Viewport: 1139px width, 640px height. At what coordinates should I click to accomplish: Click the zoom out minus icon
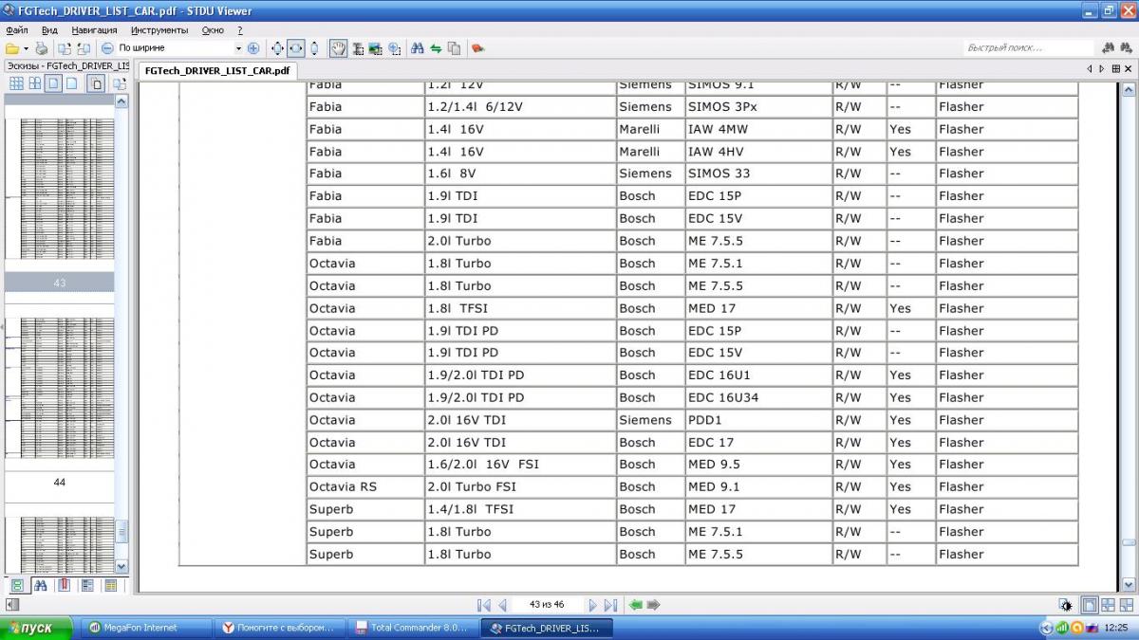tap(107, 47)
